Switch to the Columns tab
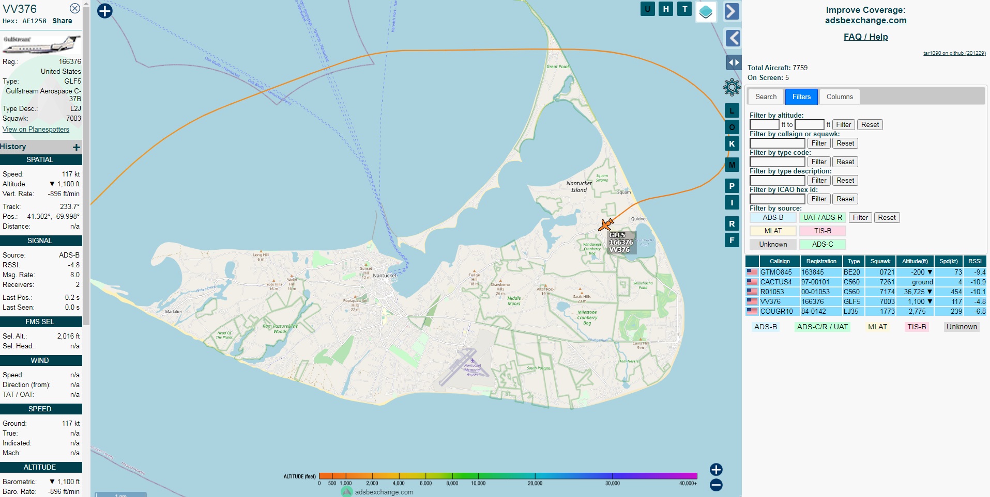This screenshot has height=497, width=990. [x=840, y=97]
